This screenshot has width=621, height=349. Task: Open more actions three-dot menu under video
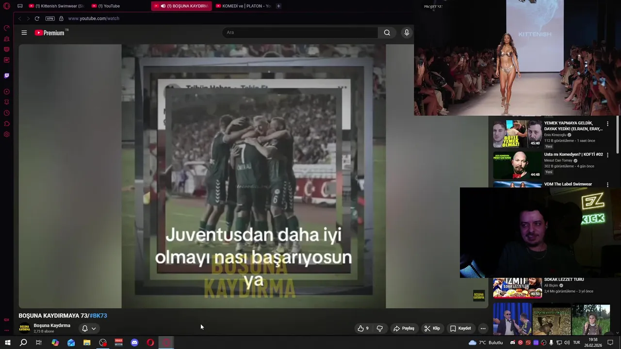pos(483,328)
